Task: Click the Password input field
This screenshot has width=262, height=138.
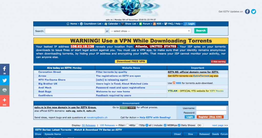Action: coord(211,113)
